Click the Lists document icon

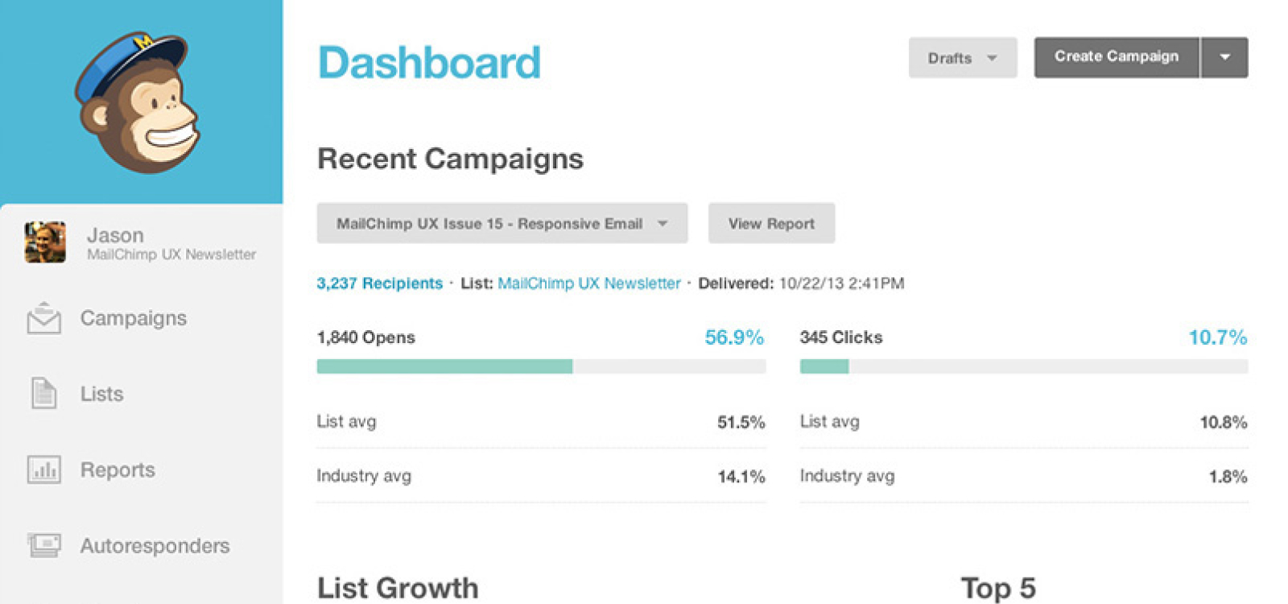[x=43, y=394]
